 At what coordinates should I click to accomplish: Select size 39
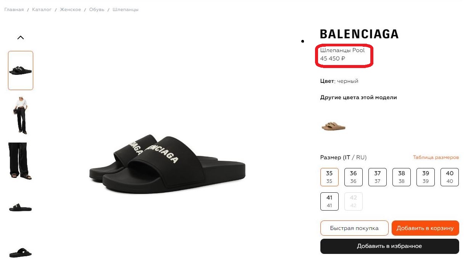pyautogui.click(x=426, y=177)
